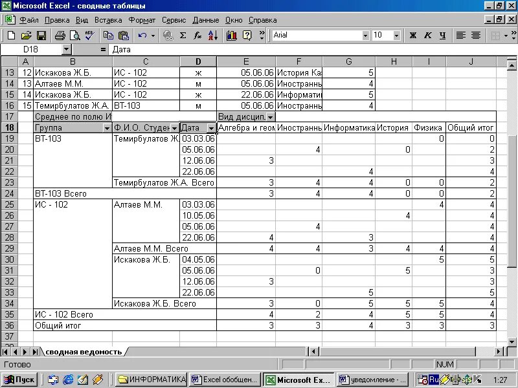
Task: Open the font size 10 dropdown
Action: pyautogui.click(x=396, y=36)
